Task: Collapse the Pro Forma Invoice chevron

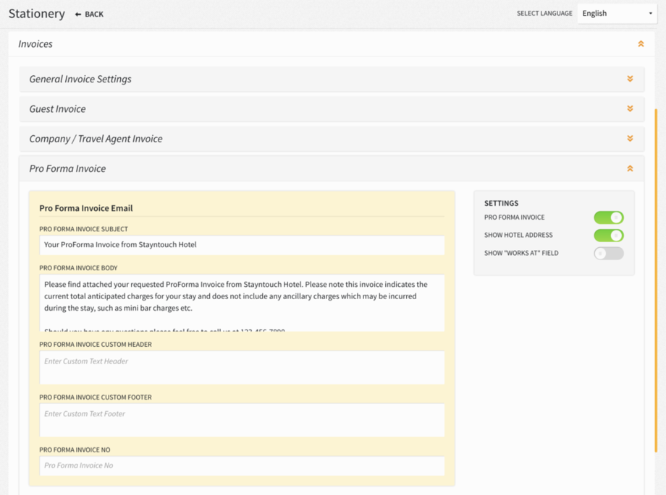Action: [630, 168]
